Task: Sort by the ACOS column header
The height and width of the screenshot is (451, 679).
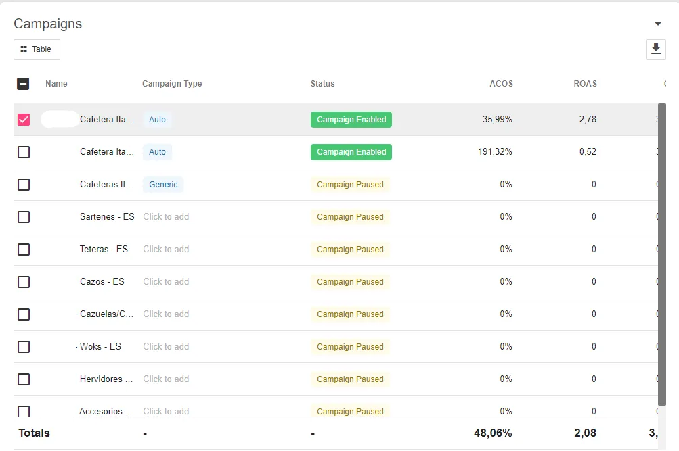Action: click(x=501, y=83)
